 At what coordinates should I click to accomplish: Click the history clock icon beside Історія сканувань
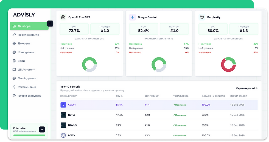pos(14,96)
